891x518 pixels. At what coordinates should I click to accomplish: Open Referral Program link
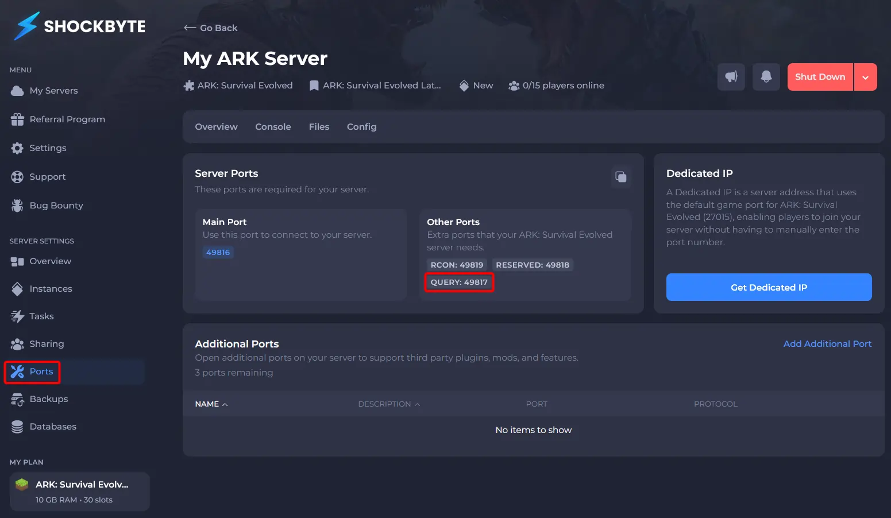(67, 119)
